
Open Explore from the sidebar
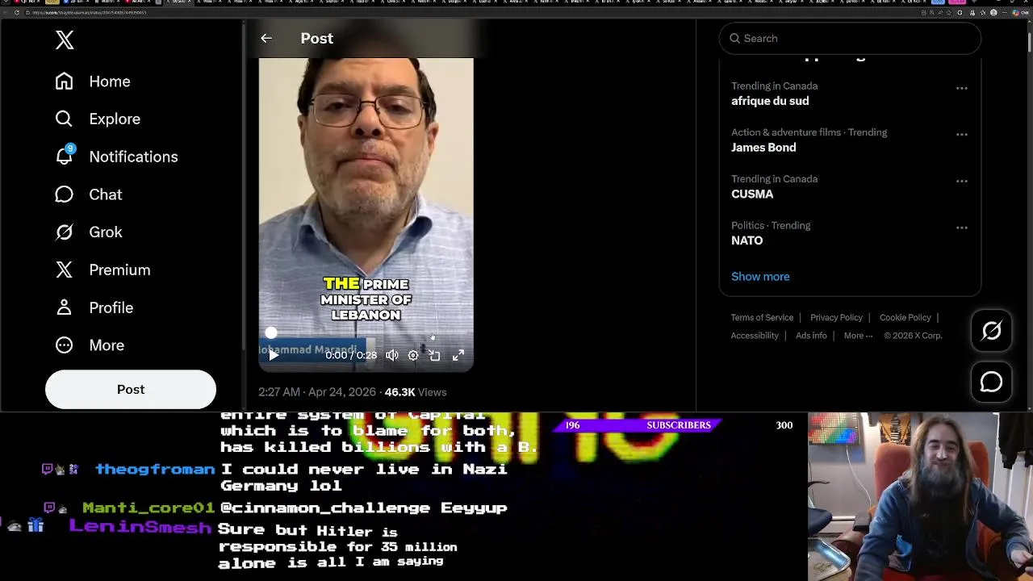pos(98,119)
